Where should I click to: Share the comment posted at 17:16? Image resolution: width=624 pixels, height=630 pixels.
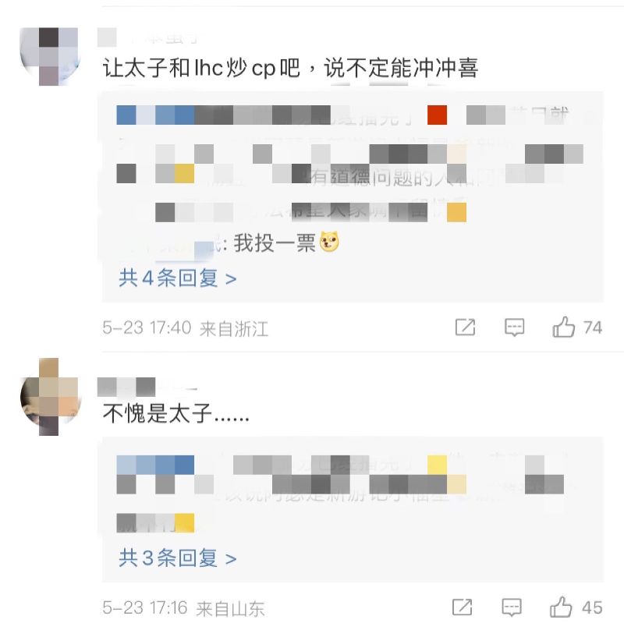(463, 607)
